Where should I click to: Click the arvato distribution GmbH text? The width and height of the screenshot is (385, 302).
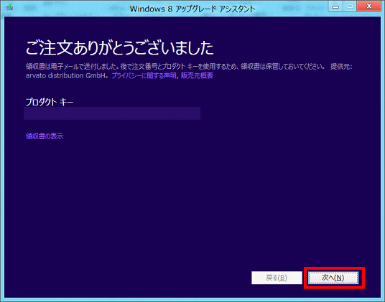67,75
